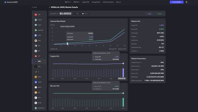Open the USDDOLD market entry
Image resolution: width=198 pixels, height=112 pixels.
coord(39,108)
